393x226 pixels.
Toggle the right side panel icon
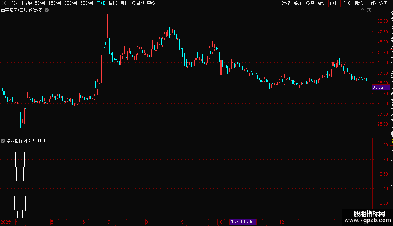click(369, 10)
